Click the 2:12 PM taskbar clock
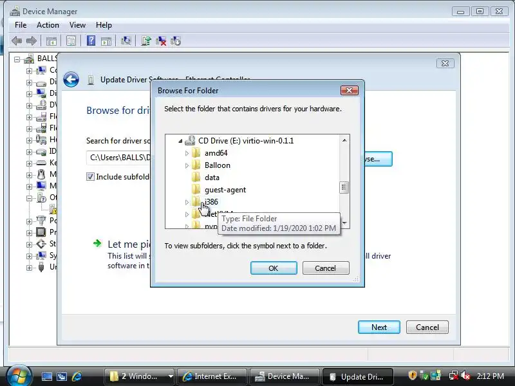Screen dimensions: 515x386 (491, 376)
